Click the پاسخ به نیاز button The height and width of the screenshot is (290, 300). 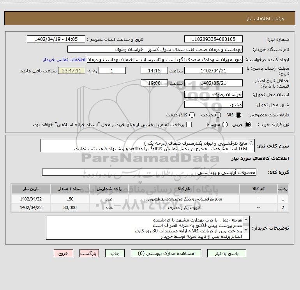[226, 253]
